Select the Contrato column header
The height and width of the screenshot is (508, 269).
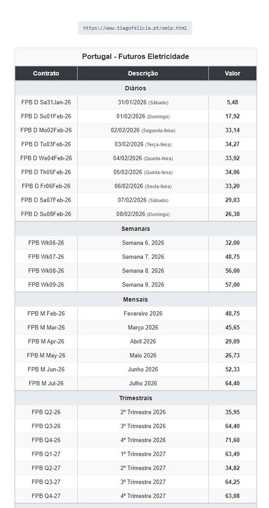(x=46, y=74)
